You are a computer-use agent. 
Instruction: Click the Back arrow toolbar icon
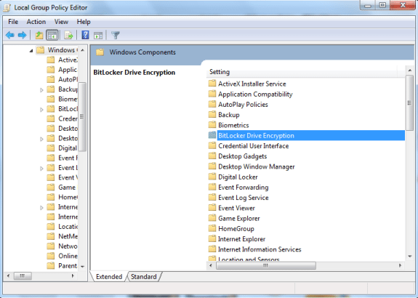pyautogui.click(x=10, y=35)
